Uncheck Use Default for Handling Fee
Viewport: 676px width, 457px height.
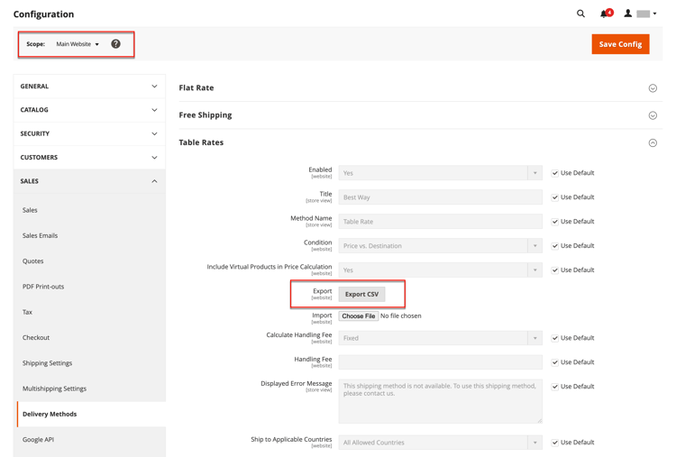[x=555, y=362]
